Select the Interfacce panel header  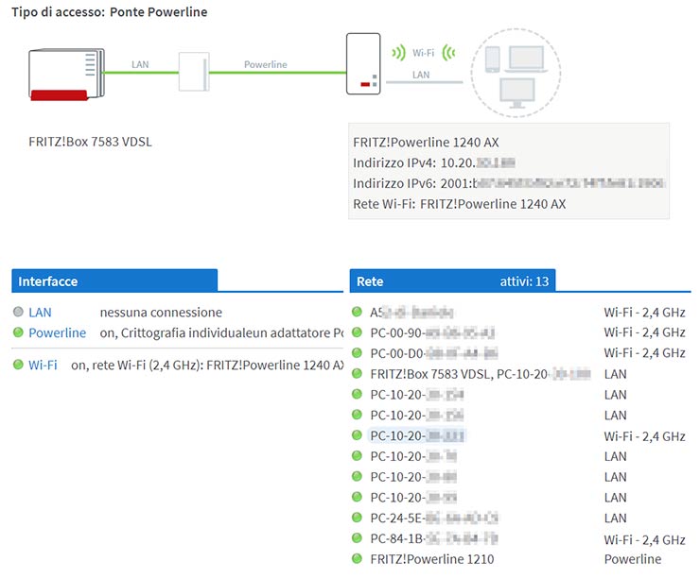coord(114,281)
